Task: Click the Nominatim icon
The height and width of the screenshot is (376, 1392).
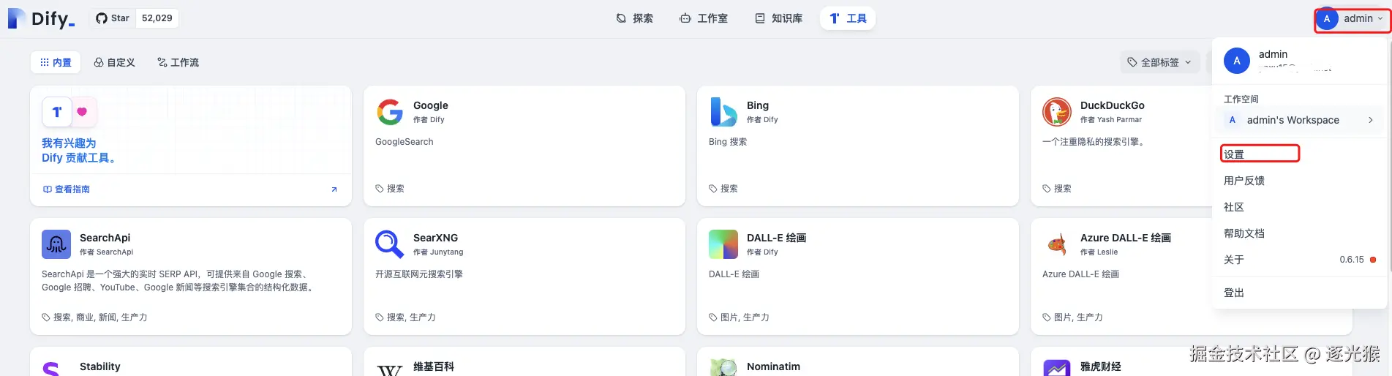Action: [x=723, y=368]
